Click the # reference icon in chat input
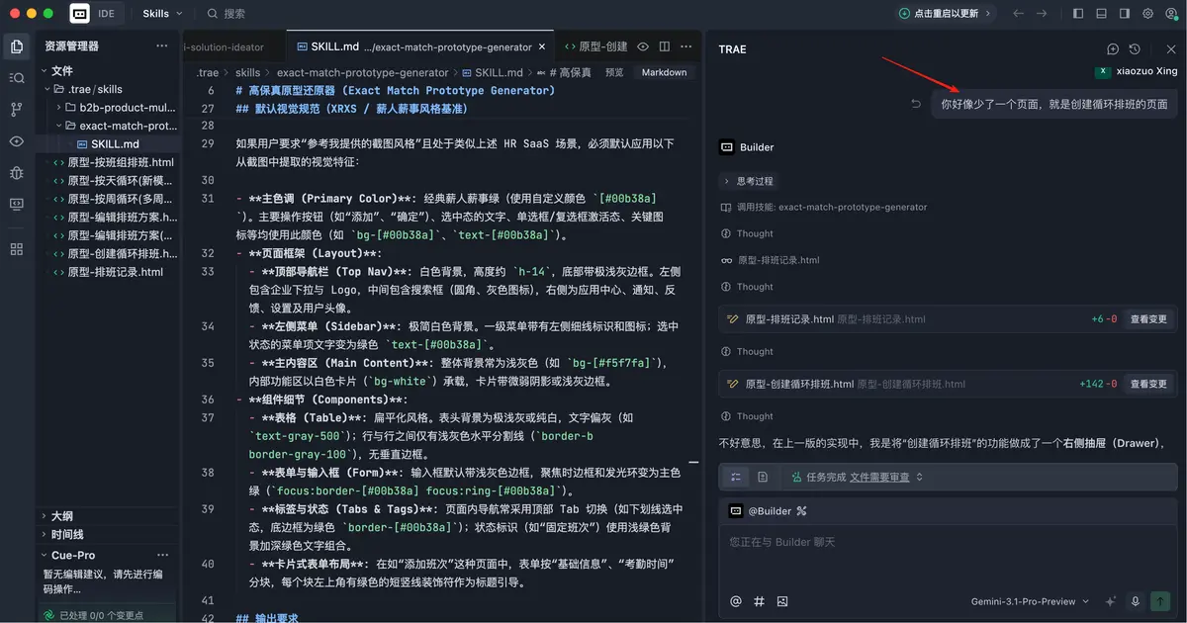 pos(759,600)
